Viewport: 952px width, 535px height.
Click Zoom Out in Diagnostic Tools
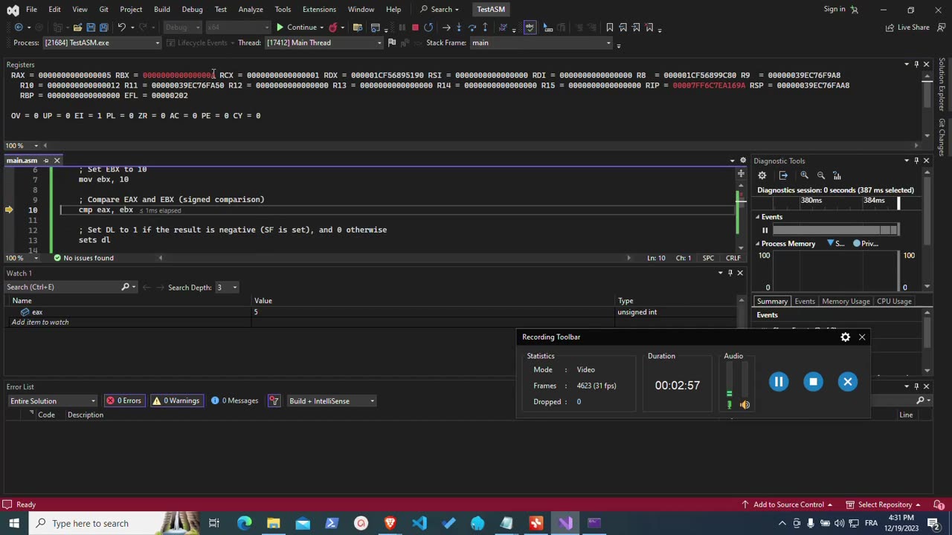821,175
